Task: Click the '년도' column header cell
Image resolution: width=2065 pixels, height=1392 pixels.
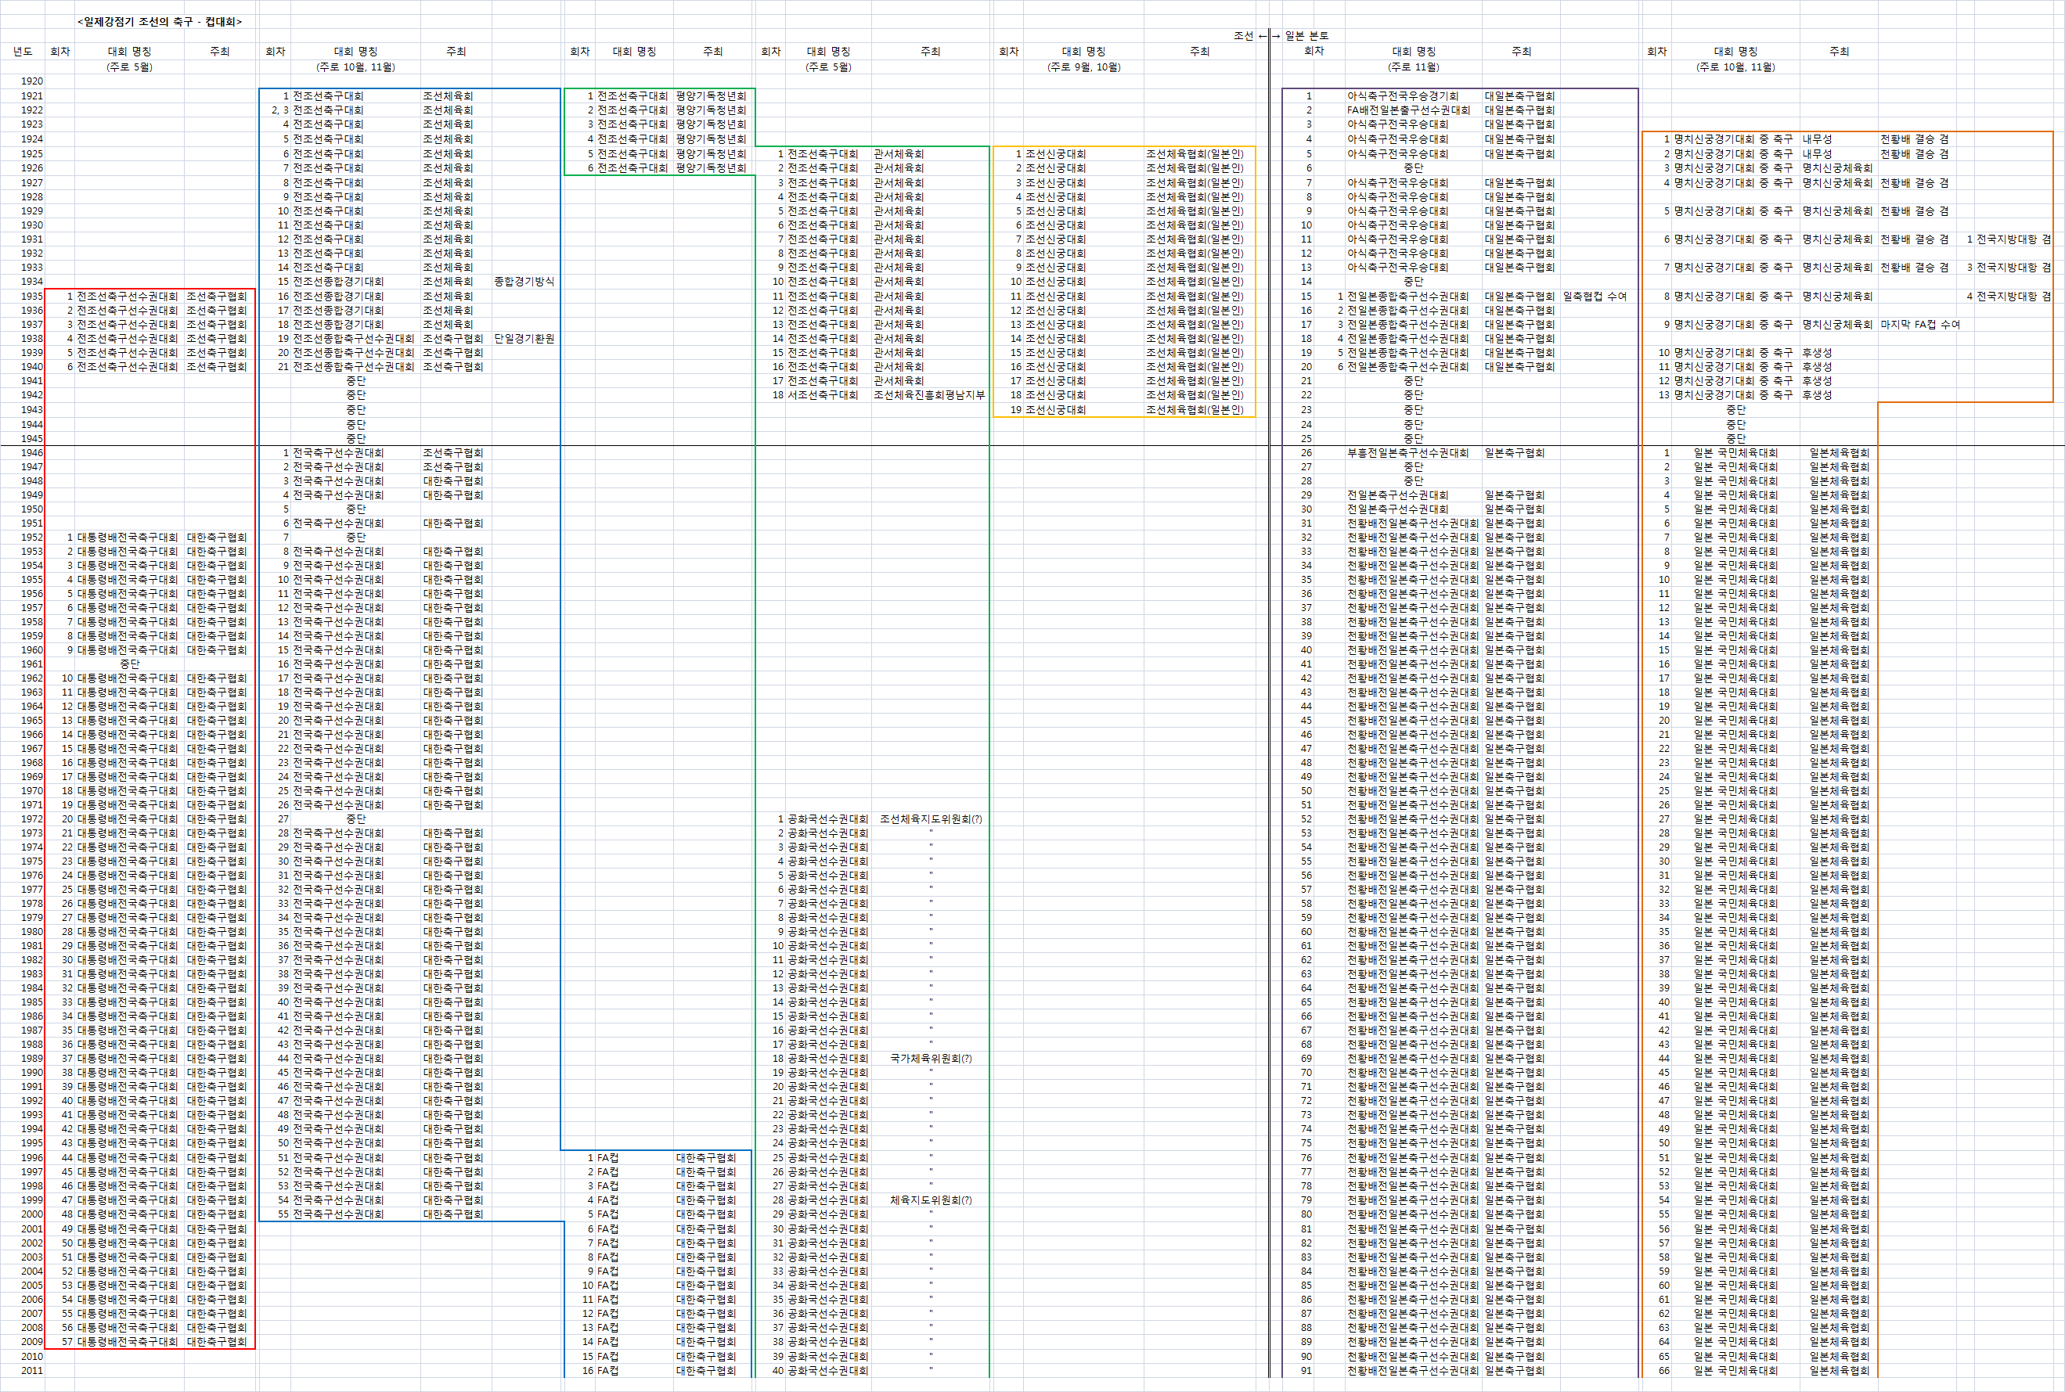Action: click(x=23, y=52)
